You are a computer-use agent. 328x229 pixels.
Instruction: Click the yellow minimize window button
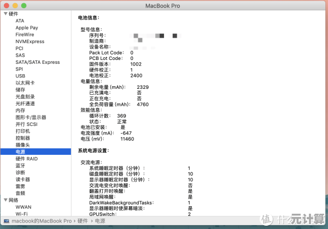tap(15, 5)
